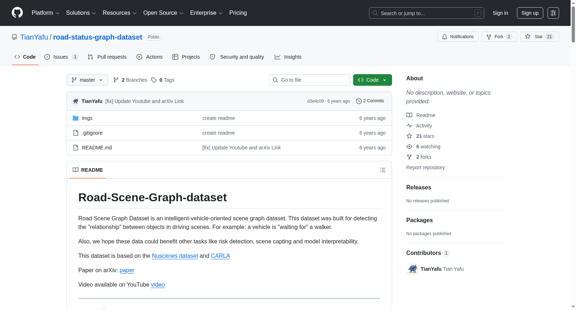The width and height of the screenshot is (576, 310).
Task: Expand the Platform menu
Action: click(46, 13)
